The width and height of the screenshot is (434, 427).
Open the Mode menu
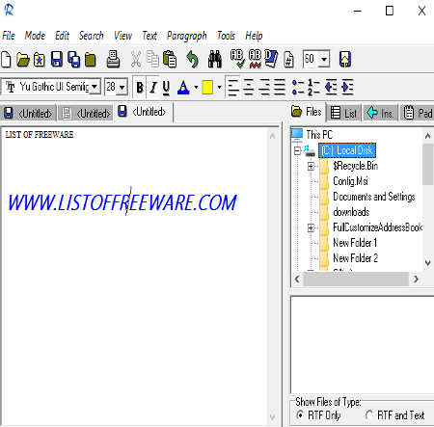point(35,36)
